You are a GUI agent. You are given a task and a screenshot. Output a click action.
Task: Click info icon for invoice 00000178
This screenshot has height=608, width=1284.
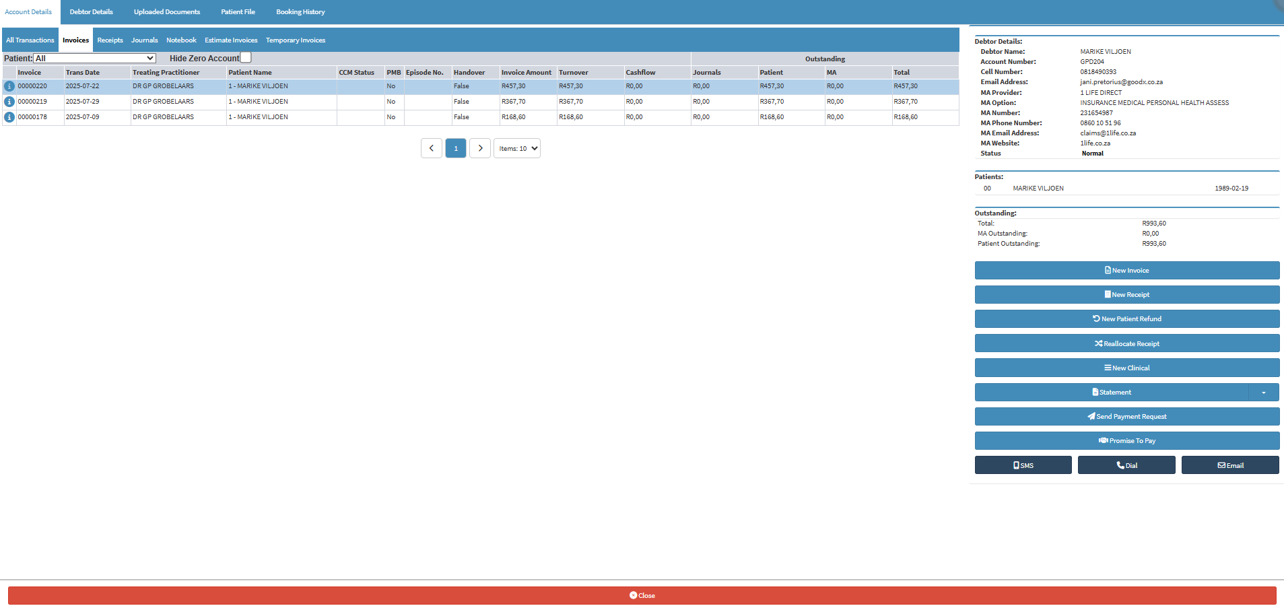click(x=9, y=117)
